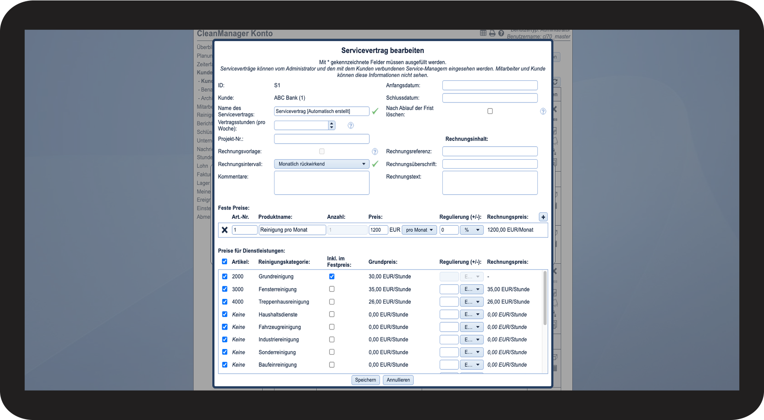764x420 pixels.
Task: Click the printer icon in the header
Action: [x=492, y=33]
